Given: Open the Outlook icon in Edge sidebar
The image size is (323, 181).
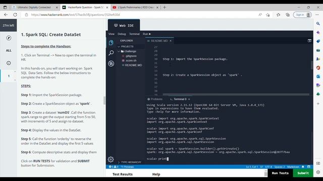Looking at the screenshot, I should (x=318, y=76).
